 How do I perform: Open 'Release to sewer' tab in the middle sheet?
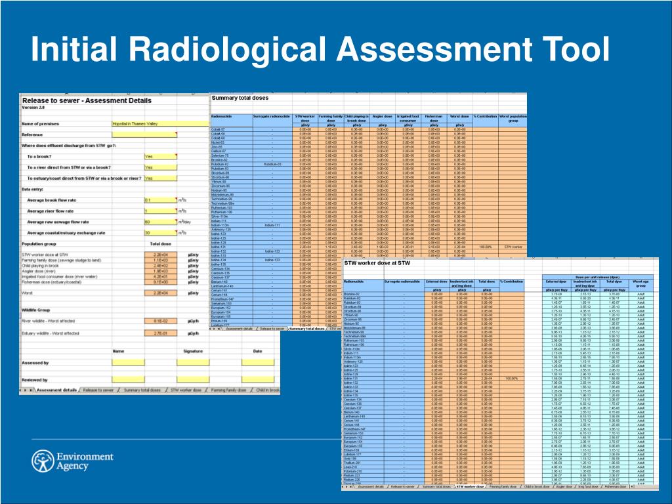(x=272, y=329)
